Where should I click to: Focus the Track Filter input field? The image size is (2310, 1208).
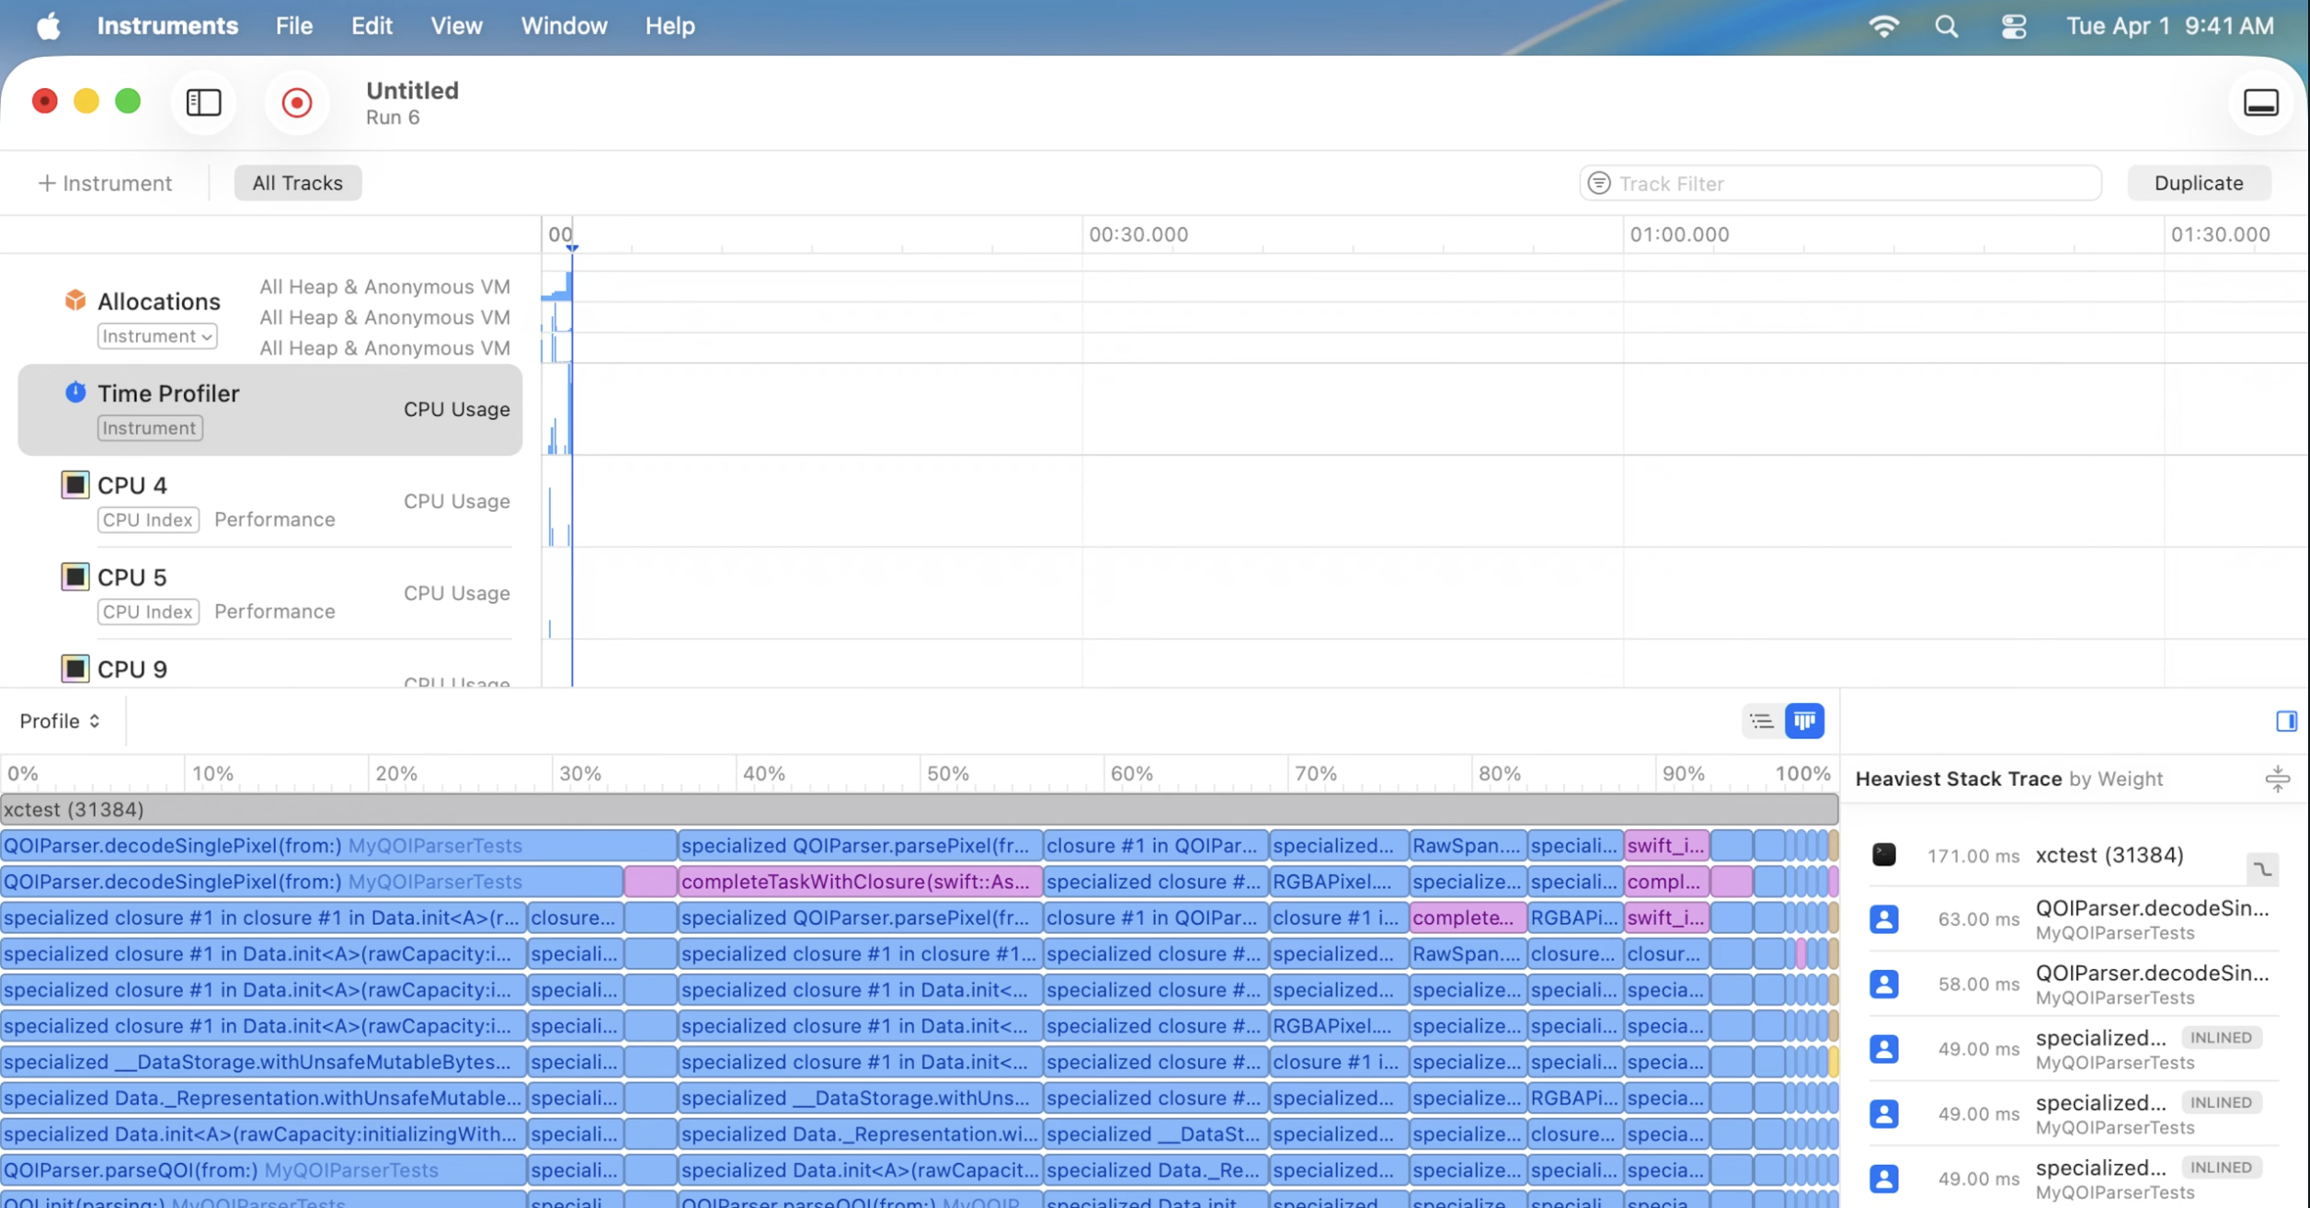pos(1840,183)
